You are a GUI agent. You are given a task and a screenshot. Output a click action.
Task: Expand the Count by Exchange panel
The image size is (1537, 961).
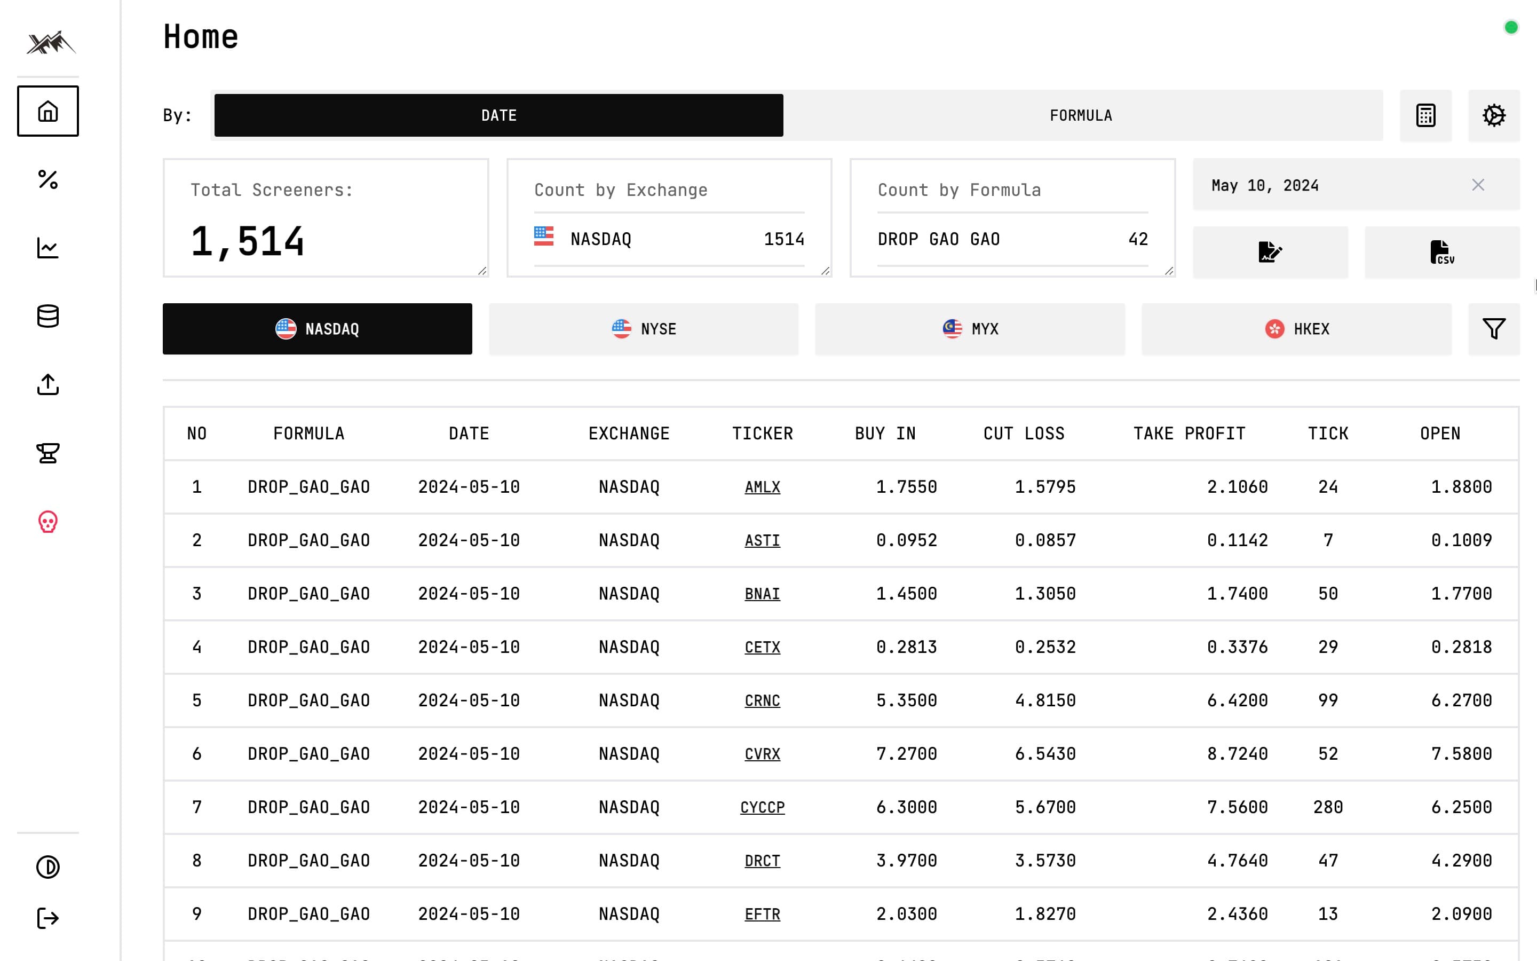tap(826, 271)
